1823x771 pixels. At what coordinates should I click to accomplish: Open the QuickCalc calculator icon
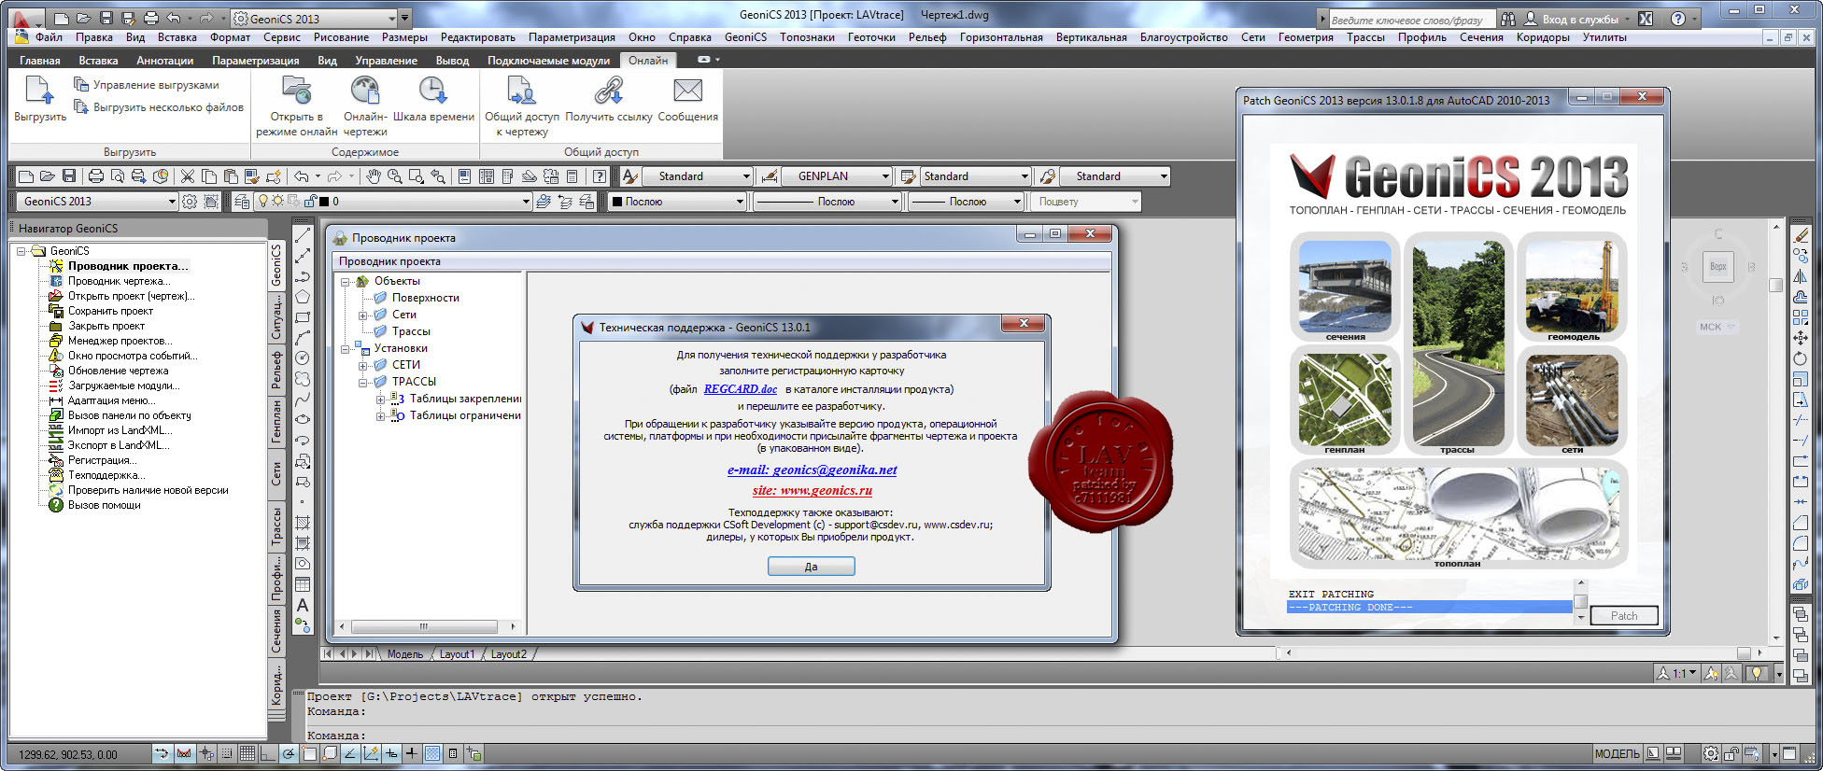[x=572, y=175]
